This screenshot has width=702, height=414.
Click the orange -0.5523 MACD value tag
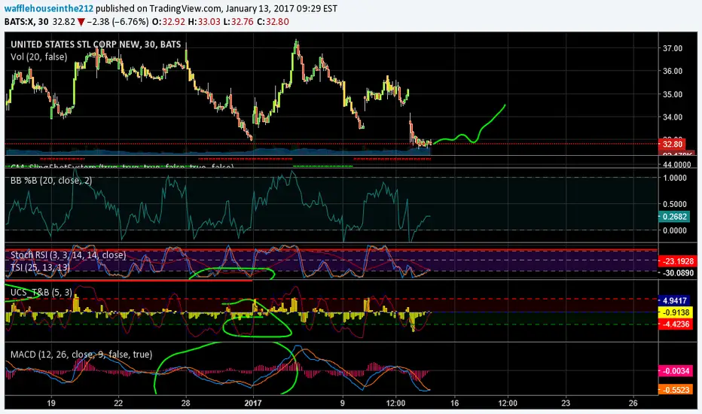click(x=675, y=390)
